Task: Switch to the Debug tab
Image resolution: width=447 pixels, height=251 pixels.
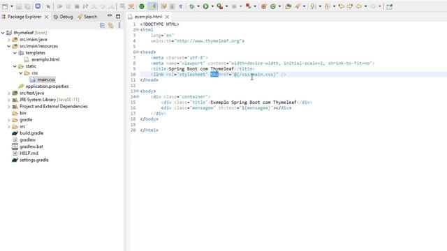Action: click(x=64, y=17)
